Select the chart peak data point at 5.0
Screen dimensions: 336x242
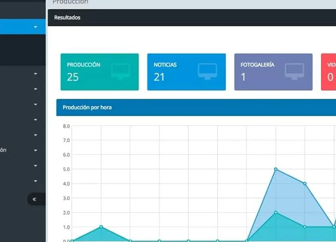[276, 169]
